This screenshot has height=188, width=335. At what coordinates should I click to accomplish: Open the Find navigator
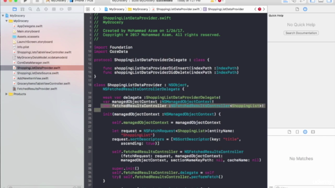(x=30, y=9)
